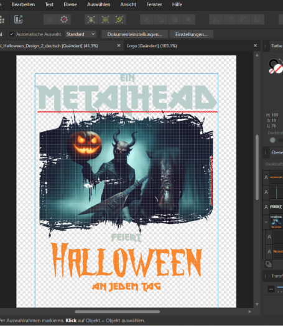Open the Hilfe menu
The image size is (283, 326).
pyautogui.click(x=177, y=4)
